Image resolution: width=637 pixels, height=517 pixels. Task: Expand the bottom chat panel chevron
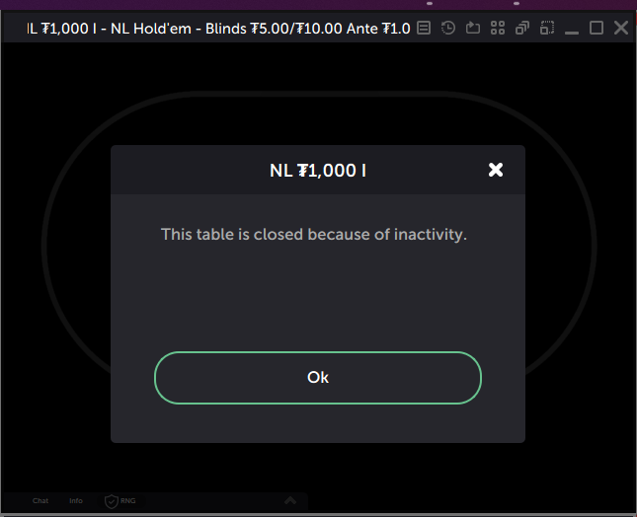289,500
